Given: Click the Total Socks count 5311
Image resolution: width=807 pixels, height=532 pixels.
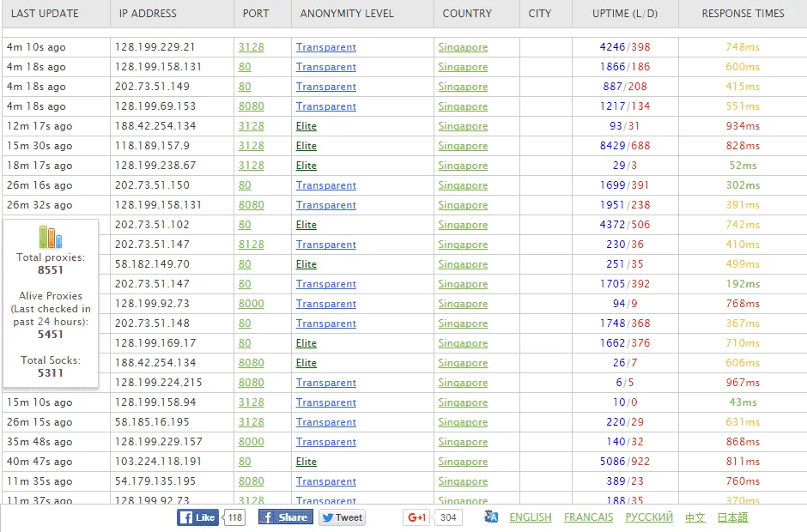Looking at the screenshot, I should [x=51, y=373].
